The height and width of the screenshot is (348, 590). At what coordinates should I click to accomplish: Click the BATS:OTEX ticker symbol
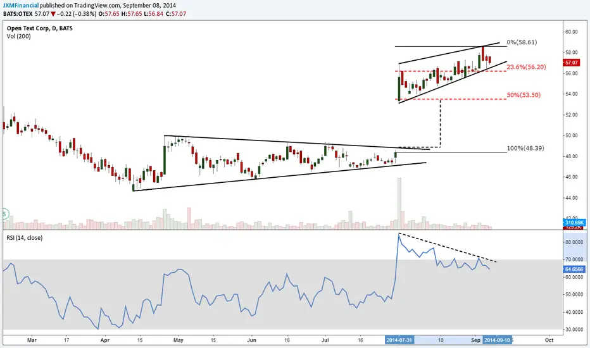tap(18, 14)
